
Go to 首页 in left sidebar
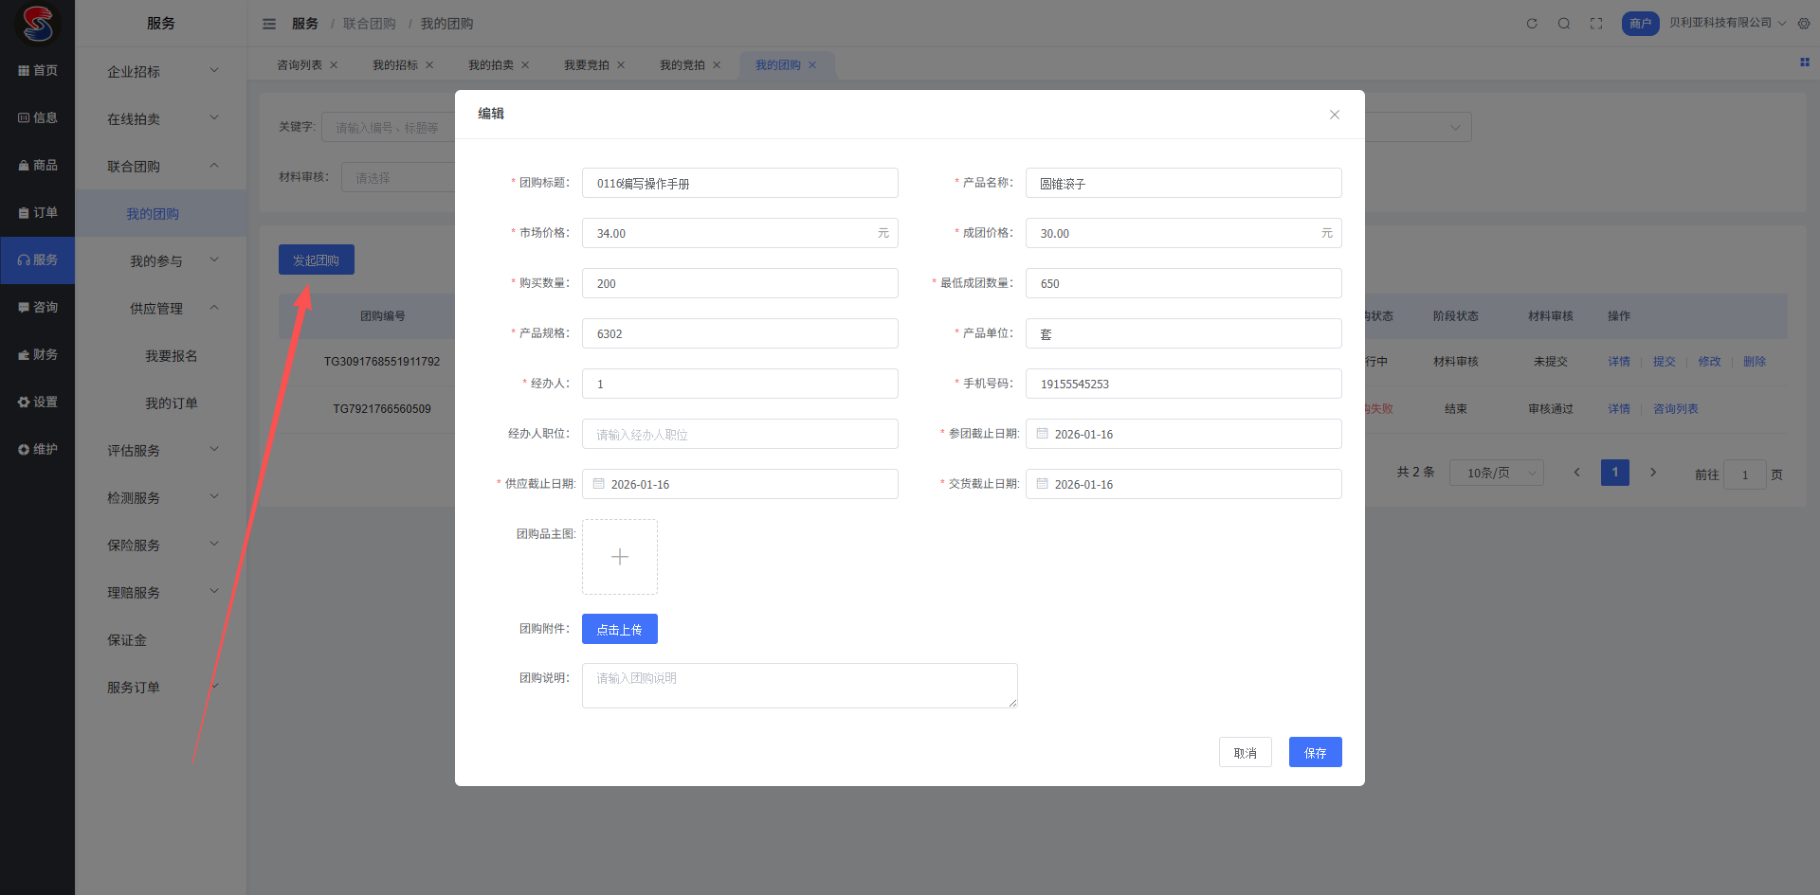[38, 71]
